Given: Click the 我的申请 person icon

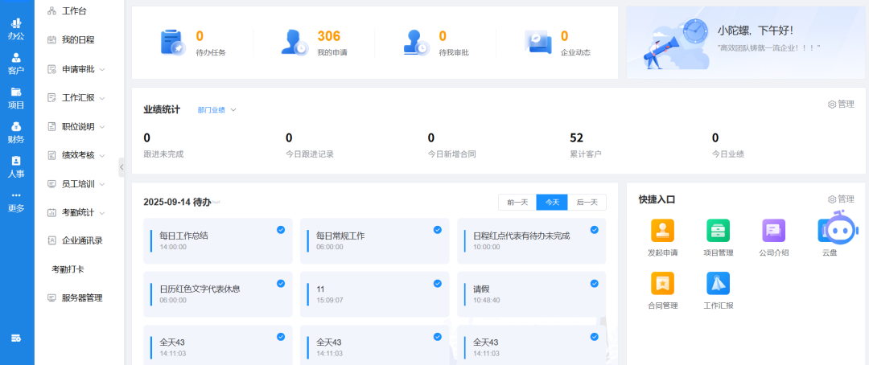Looking at the screenshot, I should click(294, 42).
